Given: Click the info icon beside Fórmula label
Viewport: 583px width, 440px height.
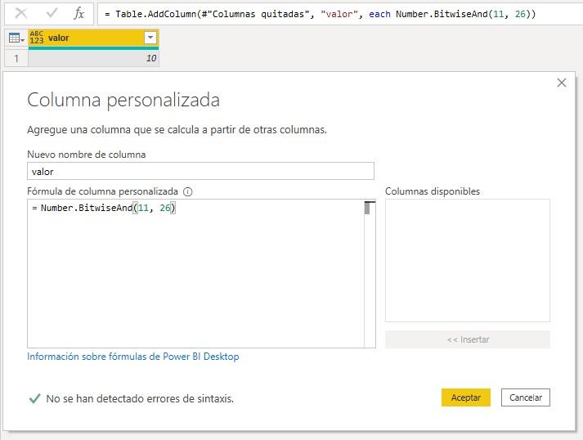Looking at the screenshot, I should [x=188, y=192].
